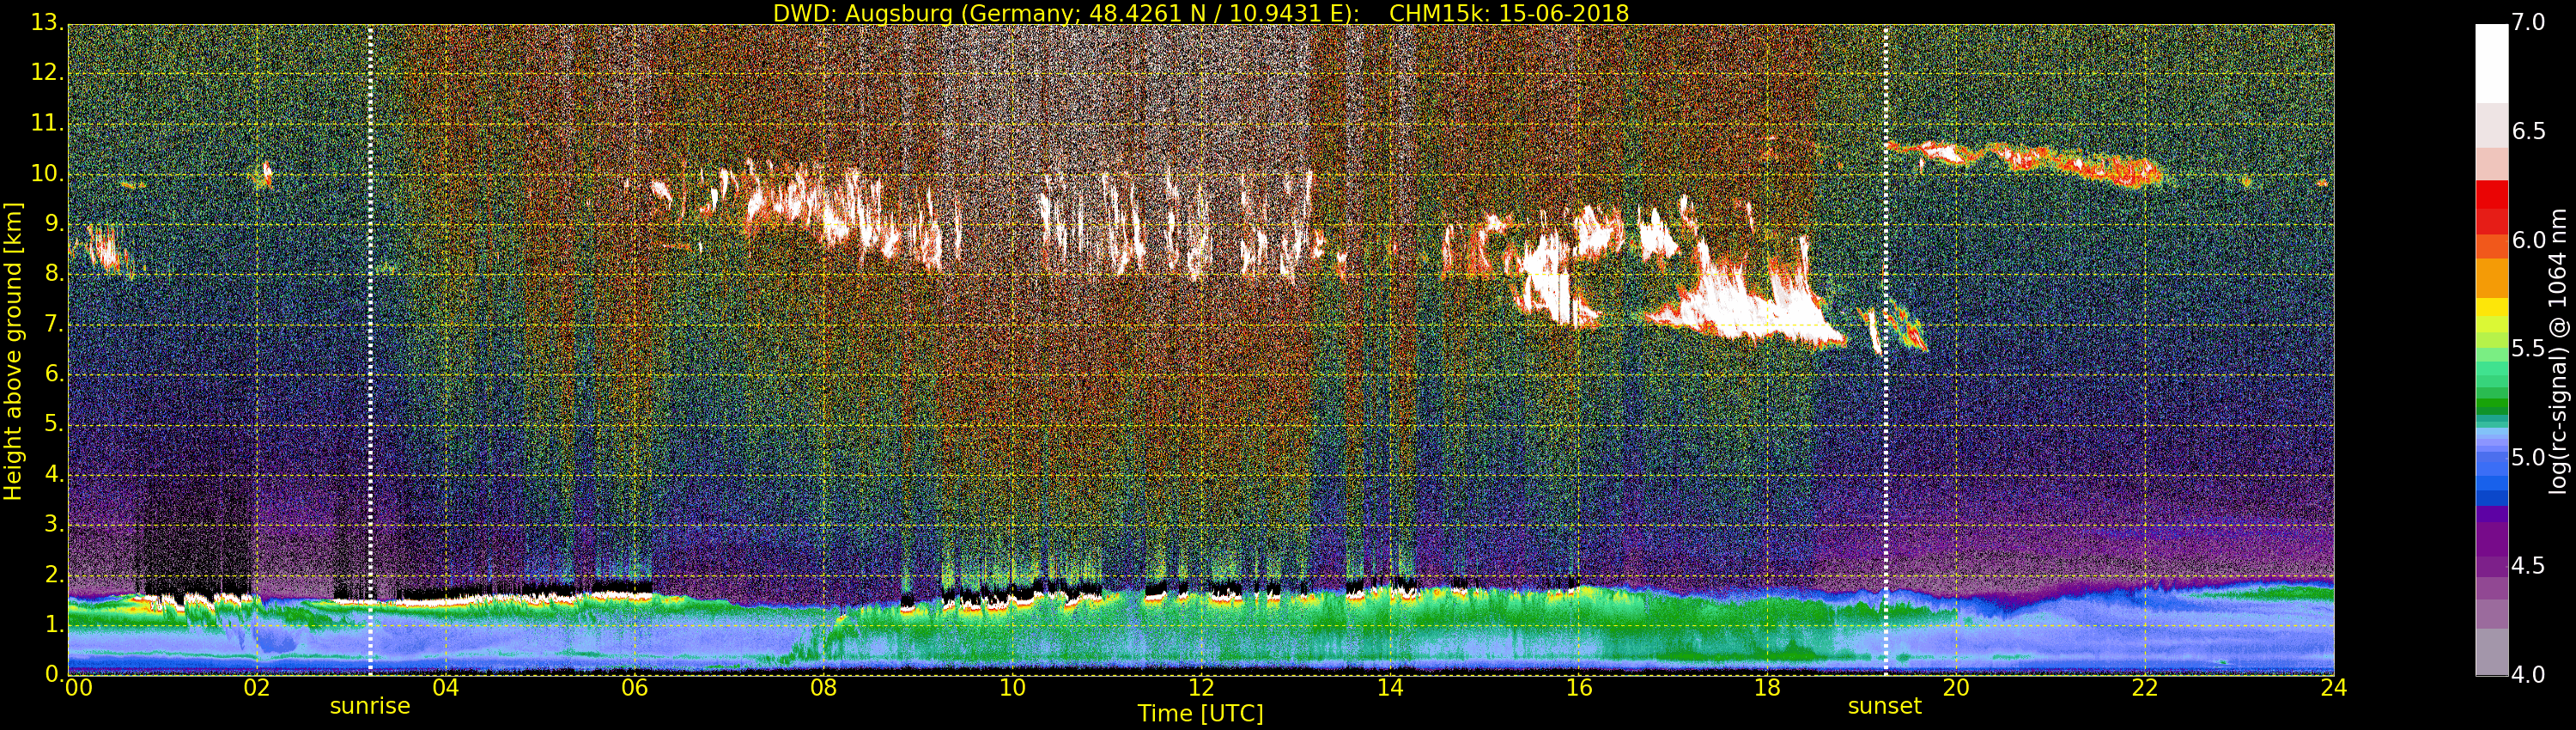Click the height axis tick label '13.'

click(47, 22)
